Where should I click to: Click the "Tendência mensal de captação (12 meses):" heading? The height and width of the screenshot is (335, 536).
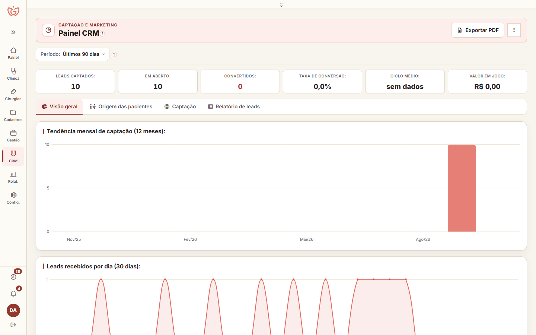(x=106, y=131)
